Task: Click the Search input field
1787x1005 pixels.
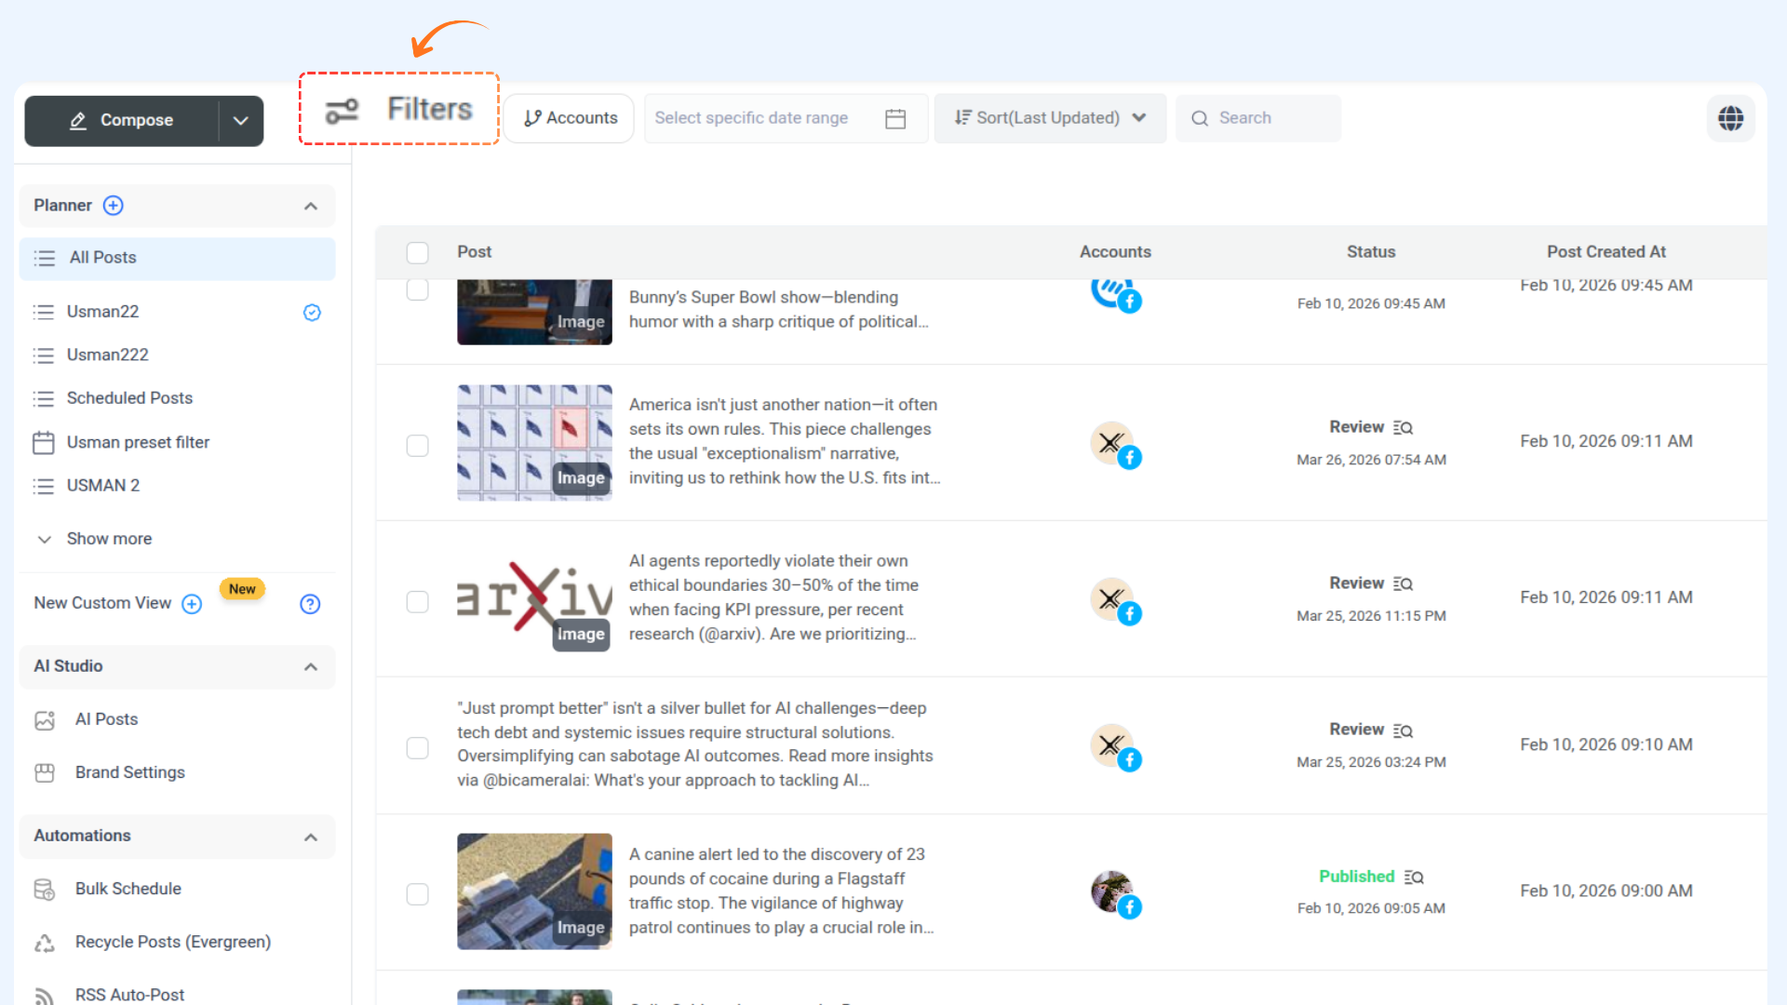Action: pyautogui.click(x=1257, y=118)
